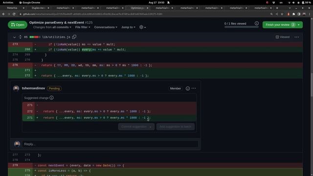Image resolution: width=313 pixels, height=176 pixels.
Task: Click the Optimize parseEvery & nextEvent title
Action: point(57,22)
